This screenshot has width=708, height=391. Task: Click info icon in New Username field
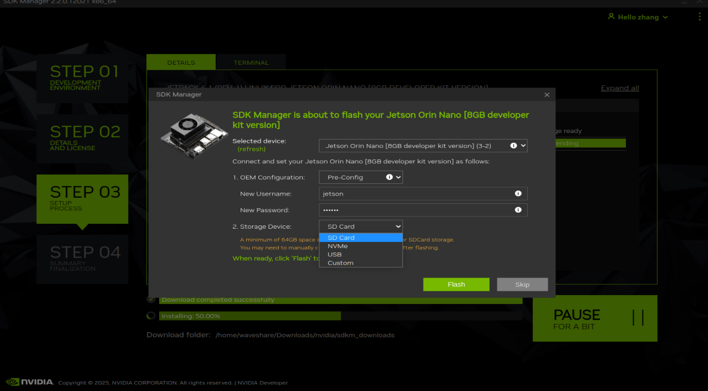[518, 194]
